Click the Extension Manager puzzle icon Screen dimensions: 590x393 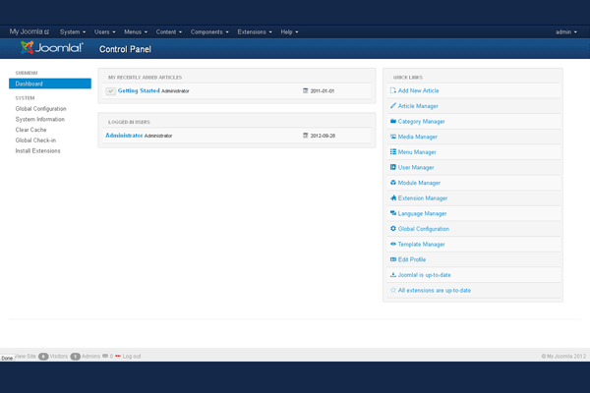tap(392, 197)
